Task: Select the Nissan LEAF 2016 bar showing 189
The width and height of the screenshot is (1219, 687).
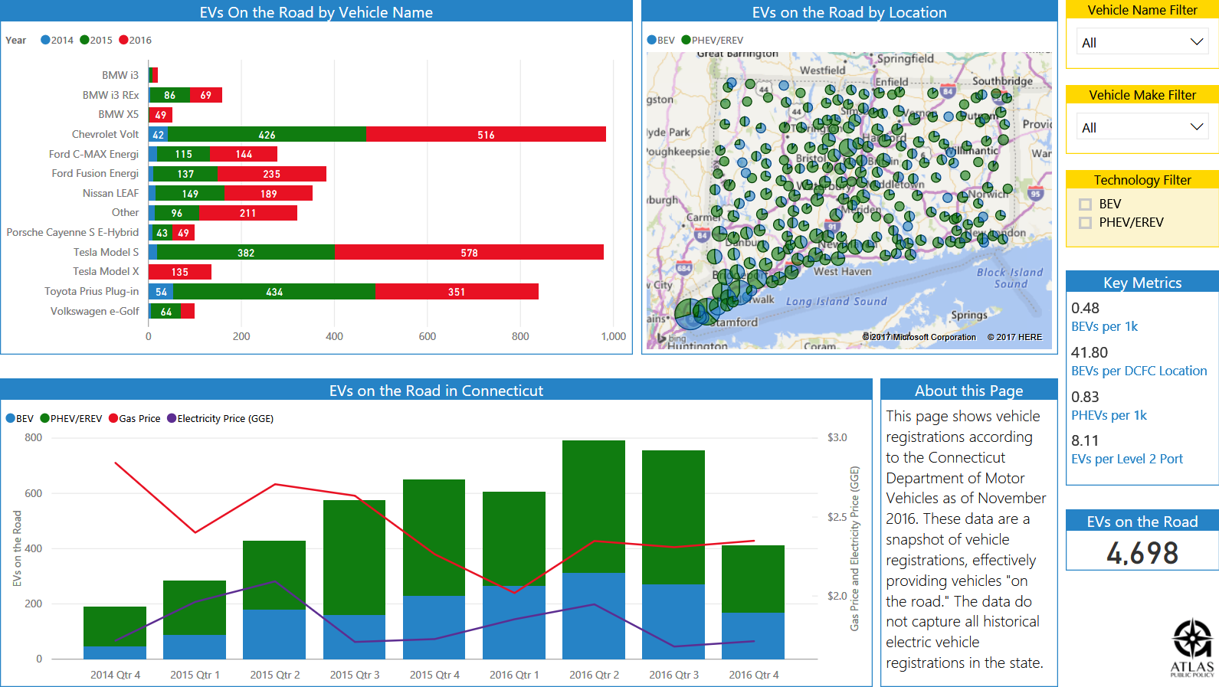Action: (x=269, y=193)
